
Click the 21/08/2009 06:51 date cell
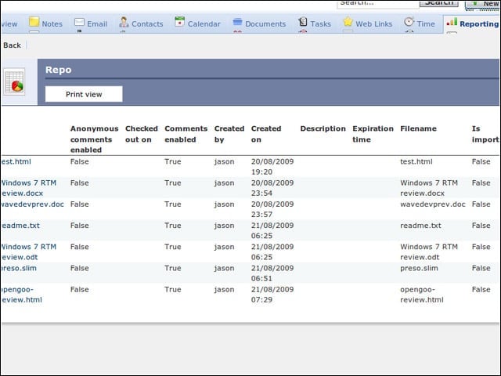click(272, 273)
